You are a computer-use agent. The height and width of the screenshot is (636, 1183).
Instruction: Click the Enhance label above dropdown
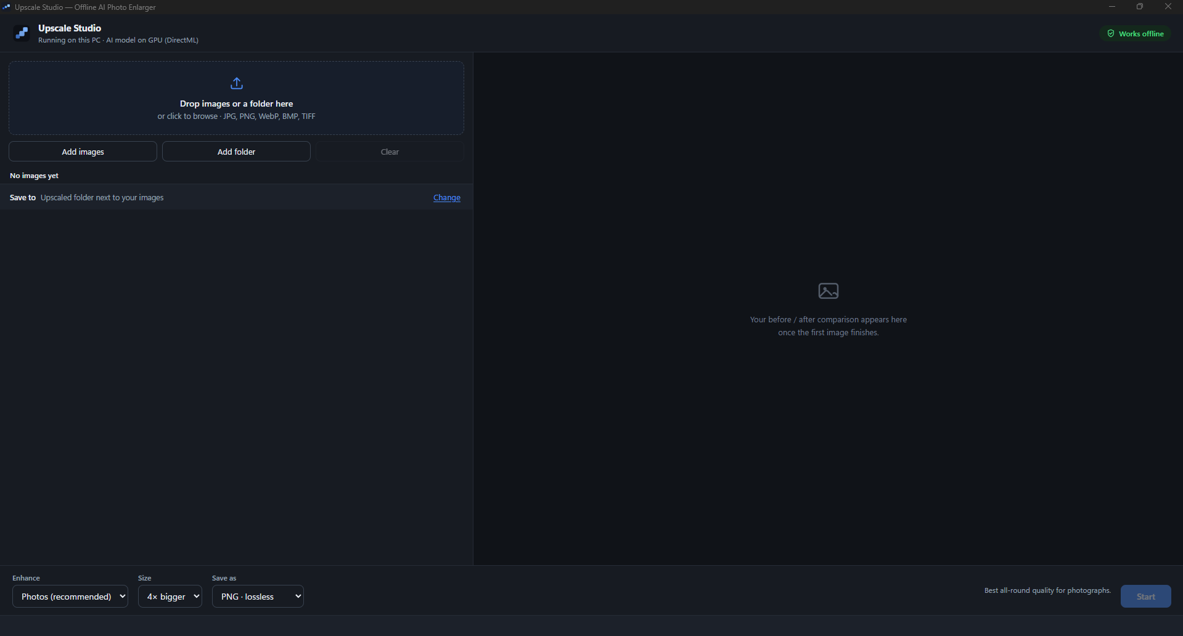pos(26,578)
